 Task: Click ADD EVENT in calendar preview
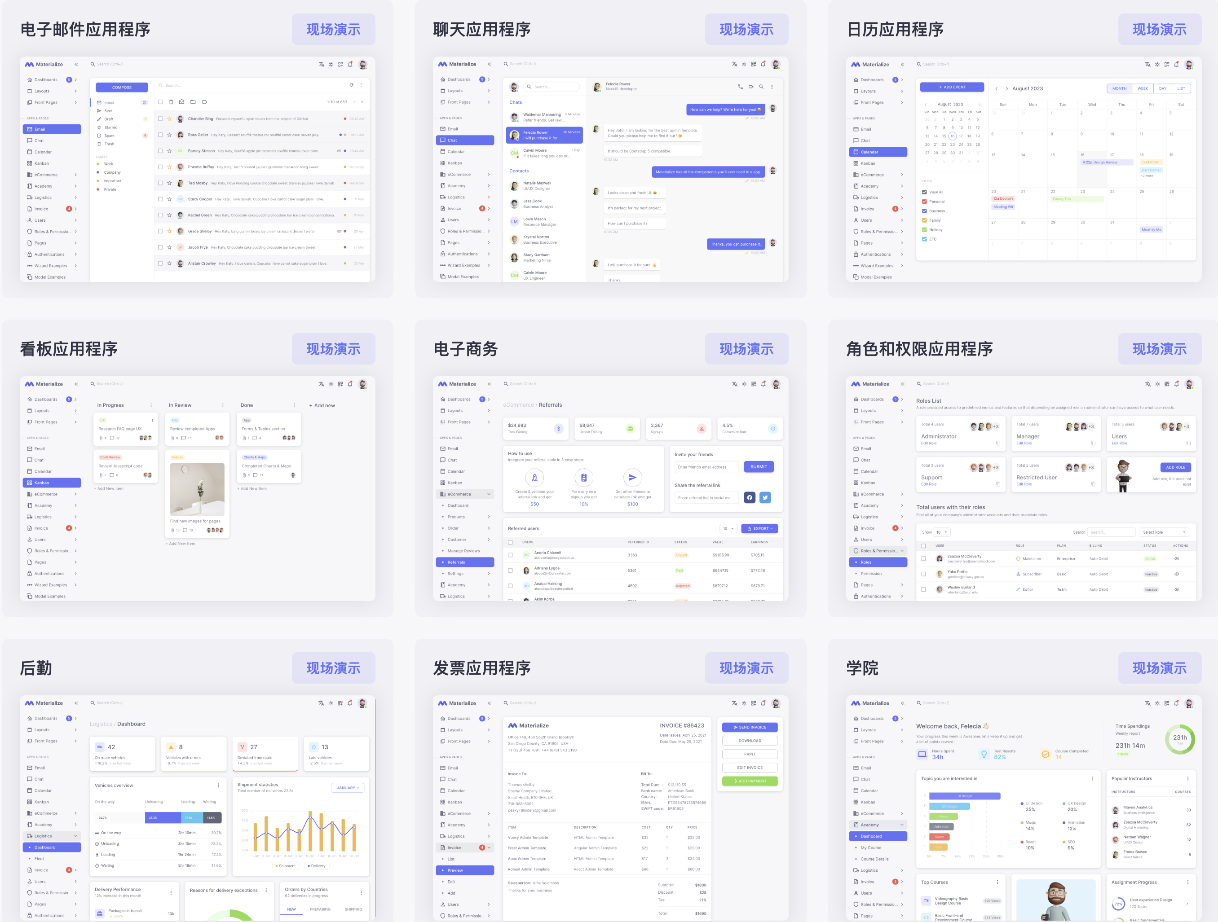pos(952,87)
